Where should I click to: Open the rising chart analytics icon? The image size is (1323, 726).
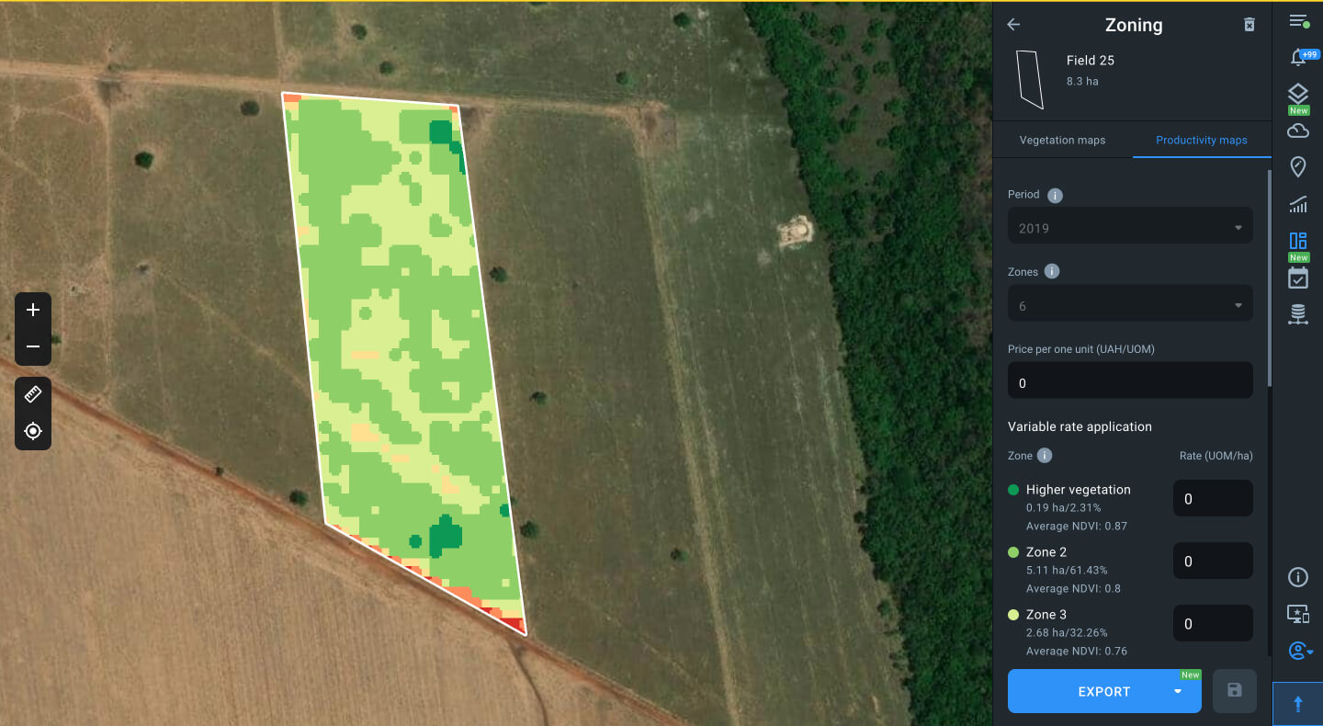[x=1298, y=204]
